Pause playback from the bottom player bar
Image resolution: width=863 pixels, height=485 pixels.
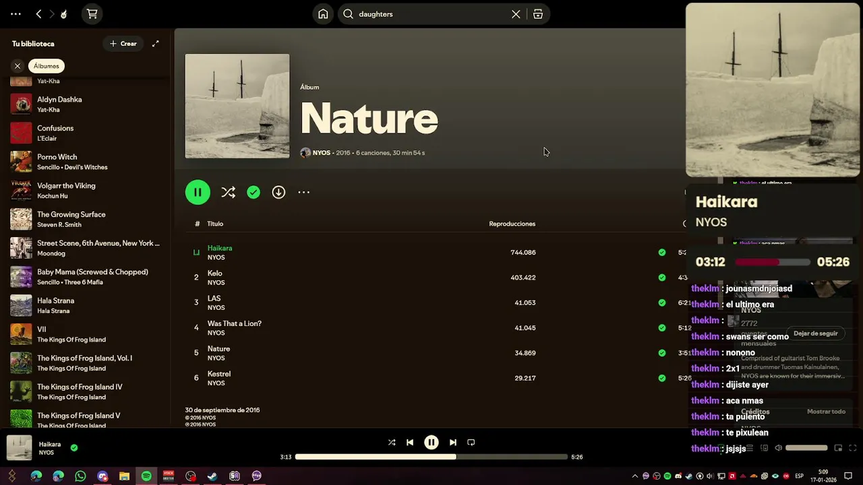point(431,443)
